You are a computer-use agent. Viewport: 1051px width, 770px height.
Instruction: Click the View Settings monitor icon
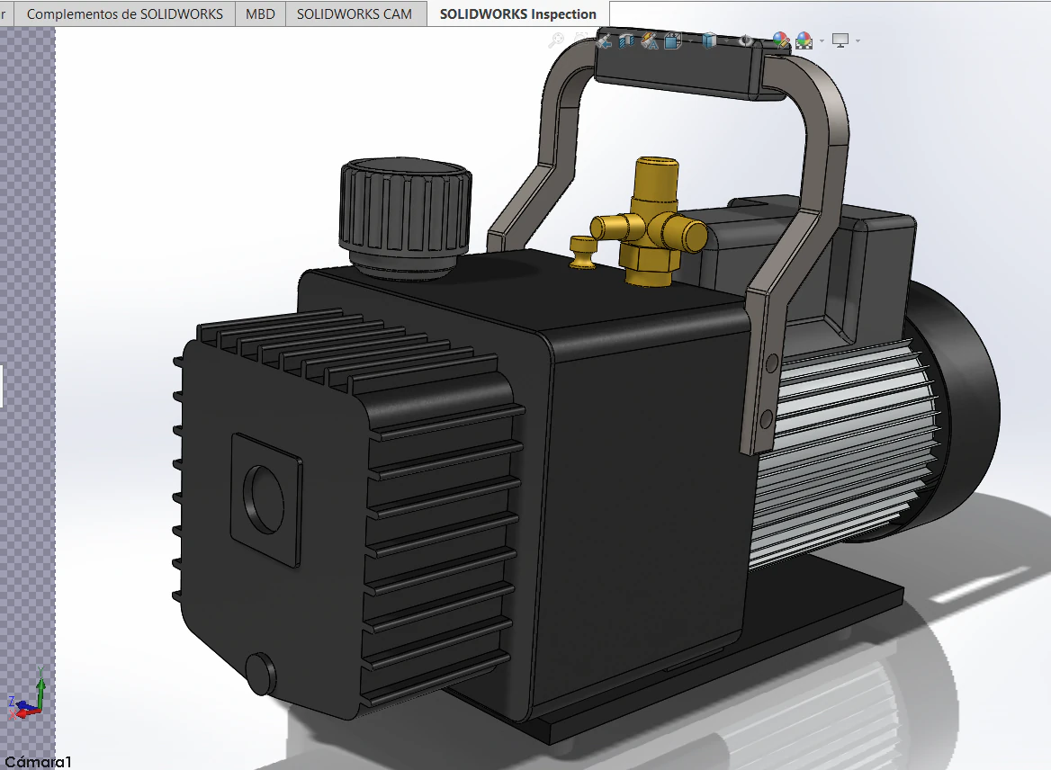(x=840, y=40)
